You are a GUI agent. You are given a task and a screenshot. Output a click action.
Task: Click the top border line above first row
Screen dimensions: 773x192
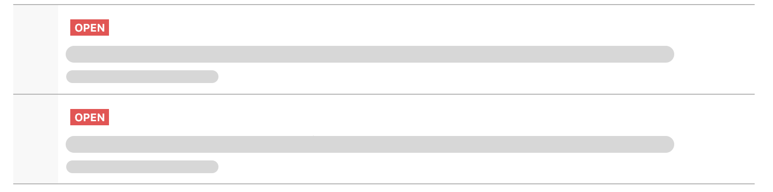(383, 5)
